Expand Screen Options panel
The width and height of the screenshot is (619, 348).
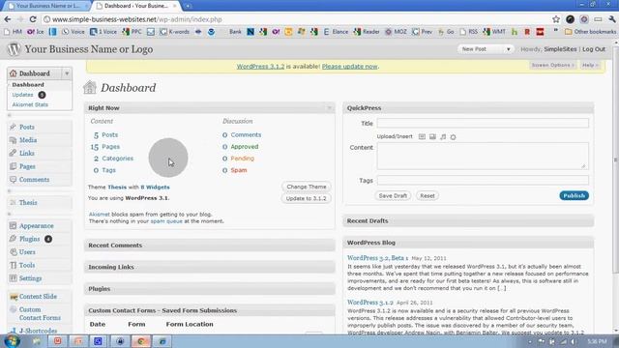[552, 65]
